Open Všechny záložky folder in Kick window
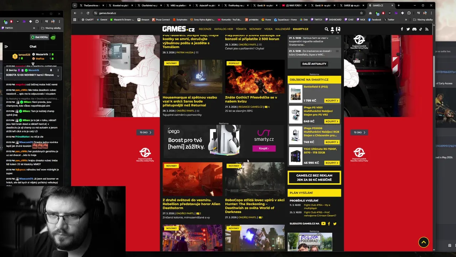This screenshot has width=456, height=257. tap(51, 28)
